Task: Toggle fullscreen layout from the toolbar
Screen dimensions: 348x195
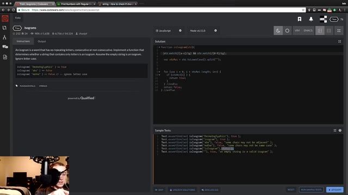Action: [x=339, y=30]
